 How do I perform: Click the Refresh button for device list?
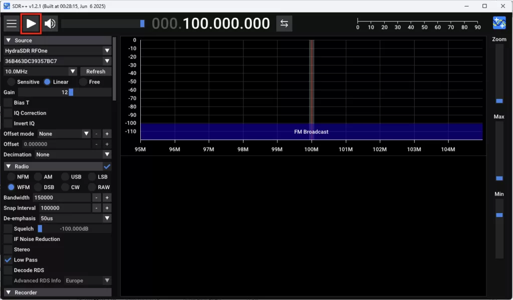95,71
